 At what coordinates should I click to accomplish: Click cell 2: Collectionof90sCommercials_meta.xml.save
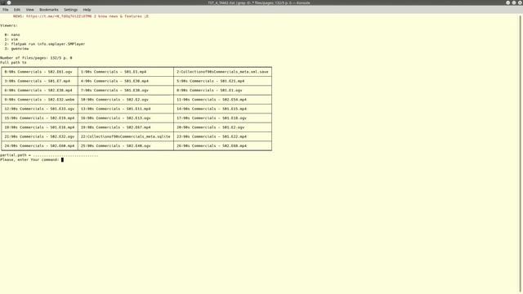[x=222, y=72]
